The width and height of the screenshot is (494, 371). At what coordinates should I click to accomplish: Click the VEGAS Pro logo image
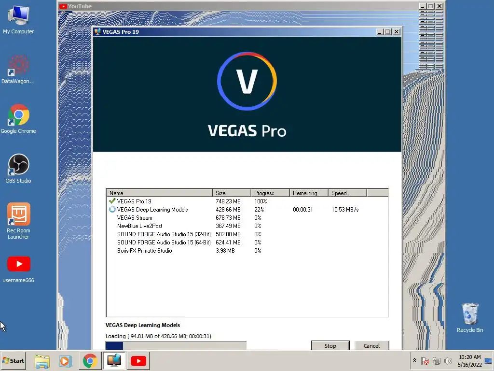coord(247,94)
